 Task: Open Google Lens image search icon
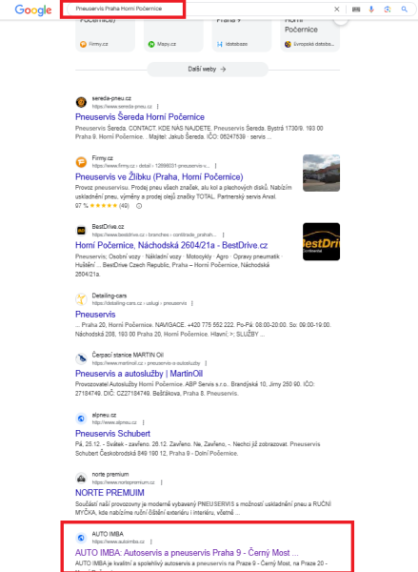pyautogui.click(x=388, y=10)
